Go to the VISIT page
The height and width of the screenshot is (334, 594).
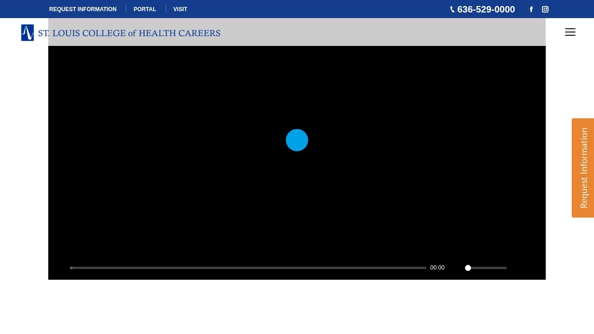click(181, 9)
